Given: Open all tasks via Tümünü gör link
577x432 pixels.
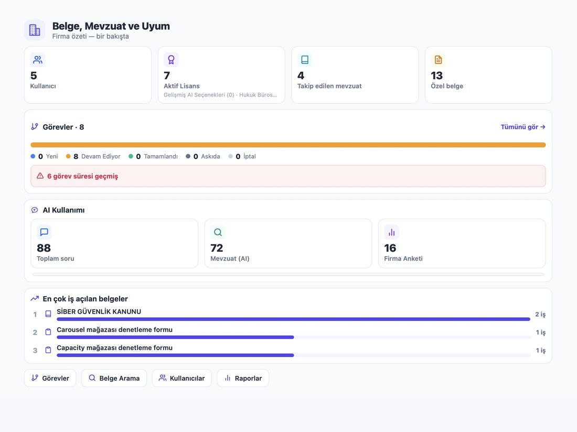Looking at the screenshot, I should (523, 127).
